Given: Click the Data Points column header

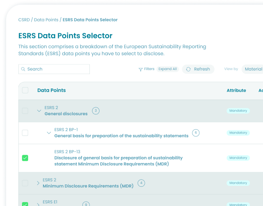Looking at the screenshot, I should 51,90.
